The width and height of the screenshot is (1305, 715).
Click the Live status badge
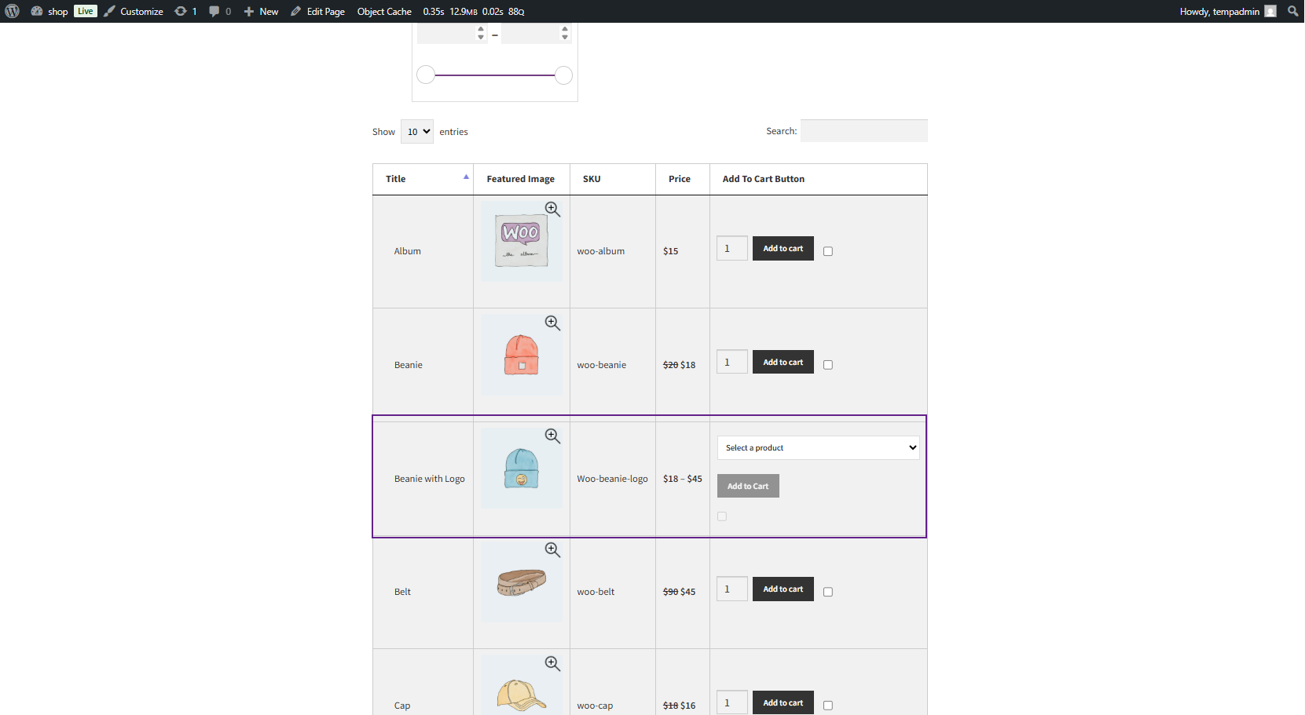pos(86,11)
